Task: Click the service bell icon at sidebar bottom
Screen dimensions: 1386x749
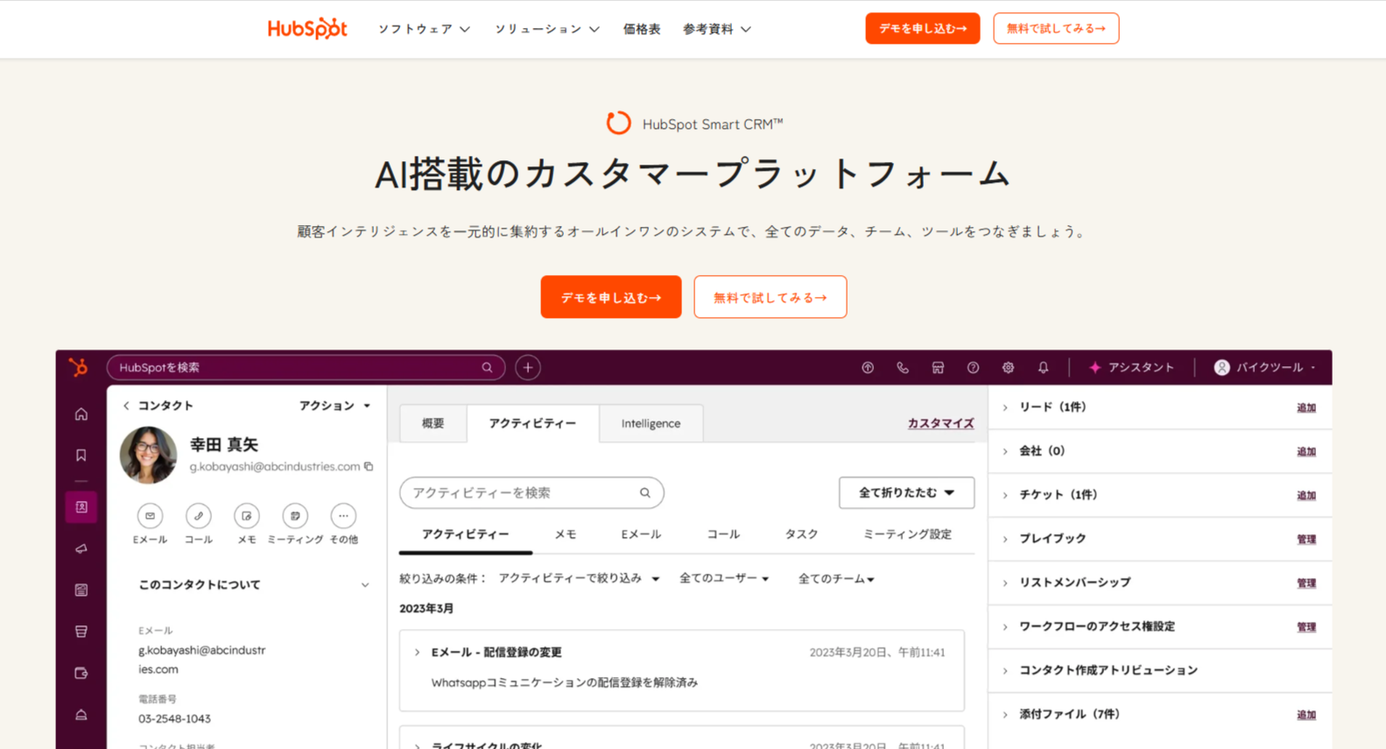Action: click(81, 715)
